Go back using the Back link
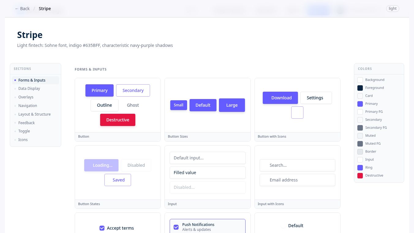414x233 pixels. [22, 9]
